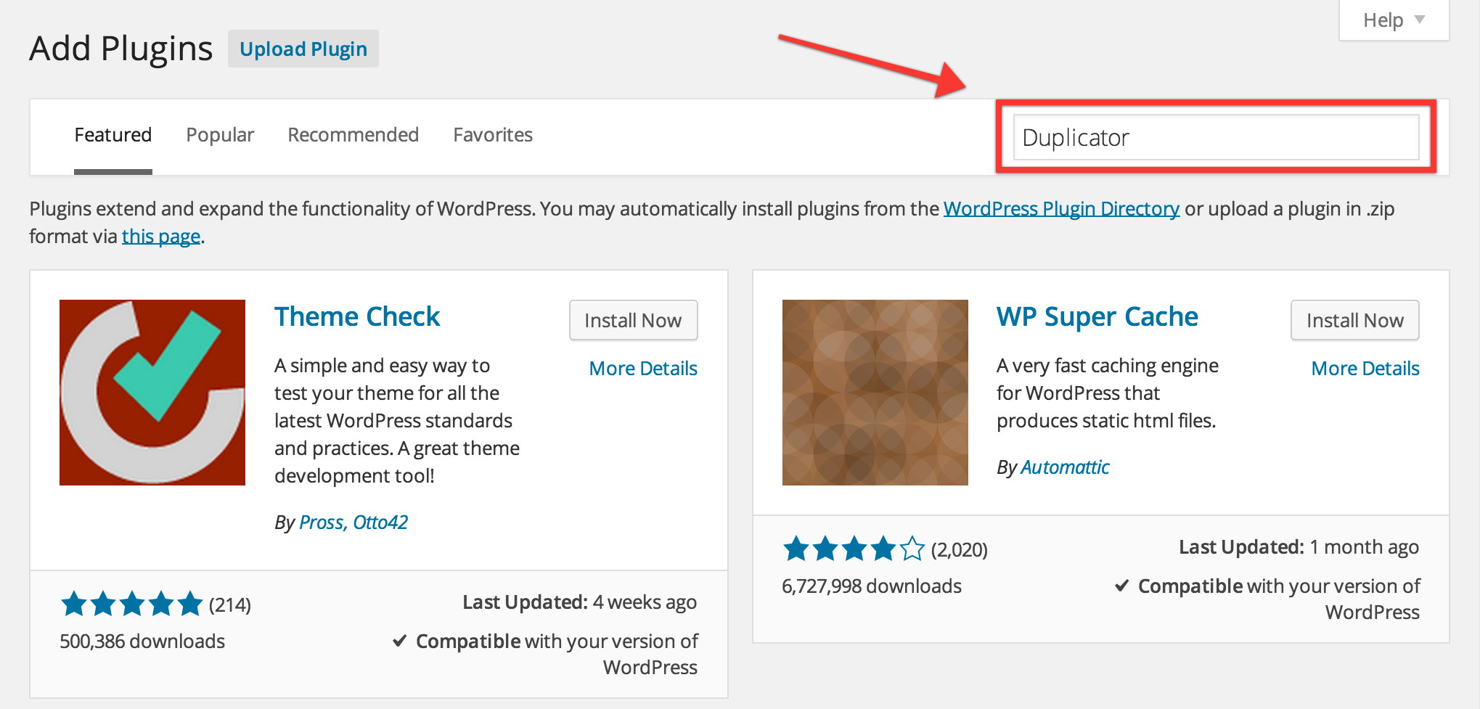This screenshot has width=1480, height=709.
Task: Open author Otto42 profile link
Action: (380, 522)
